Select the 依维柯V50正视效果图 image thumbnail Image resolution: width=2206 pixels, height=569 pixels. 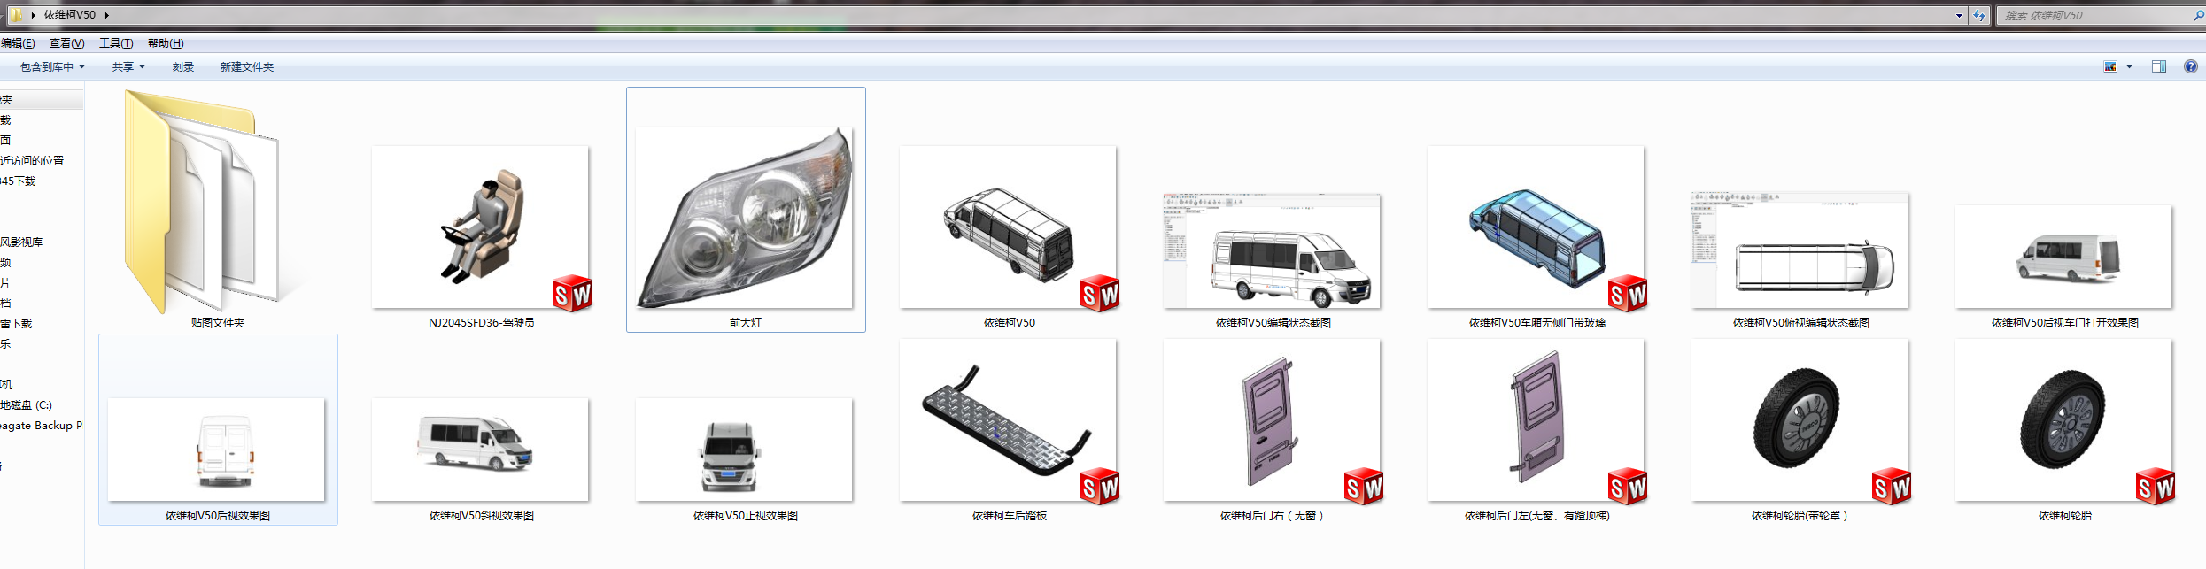coord(745,450)
